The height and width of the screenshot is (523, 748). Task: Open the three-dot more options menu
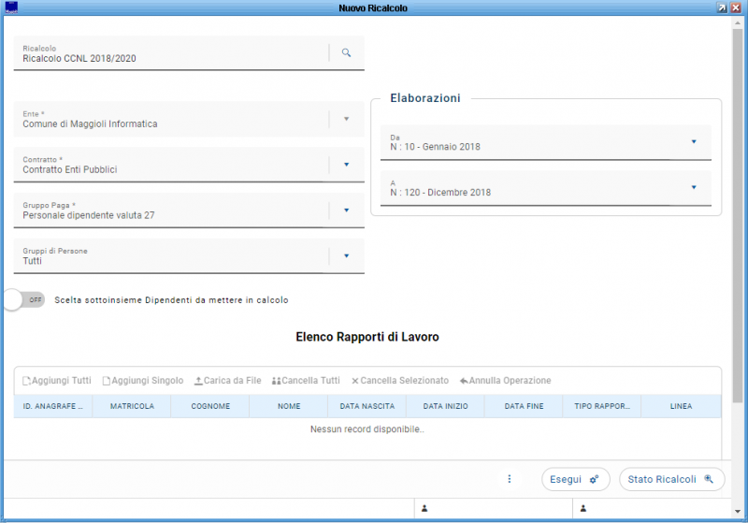pos(510,479)
